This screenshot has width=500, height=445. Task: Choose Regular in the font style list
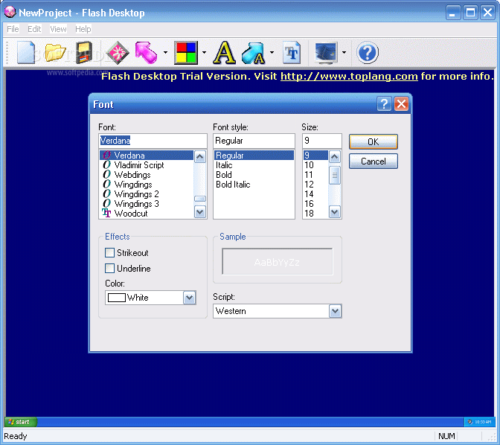click(254, 156)
